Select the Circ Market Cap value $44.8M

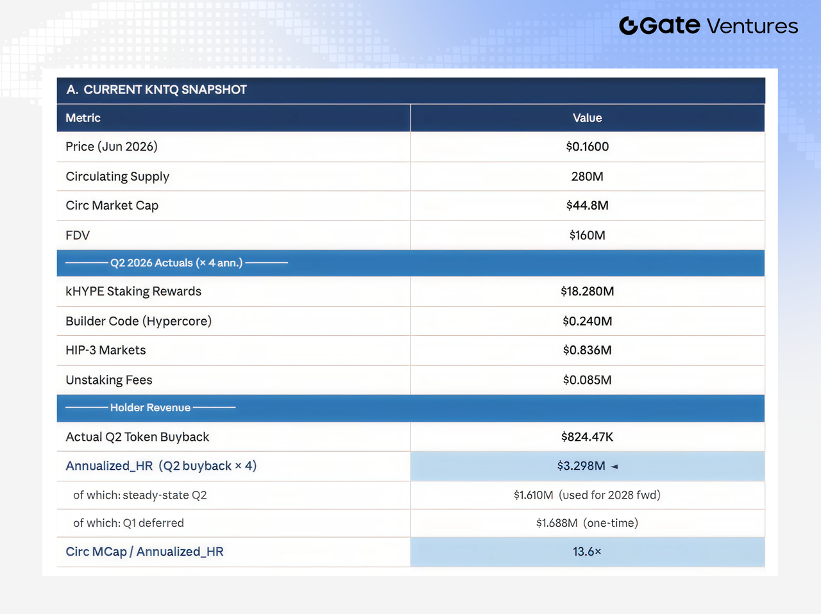click(588, 206)
